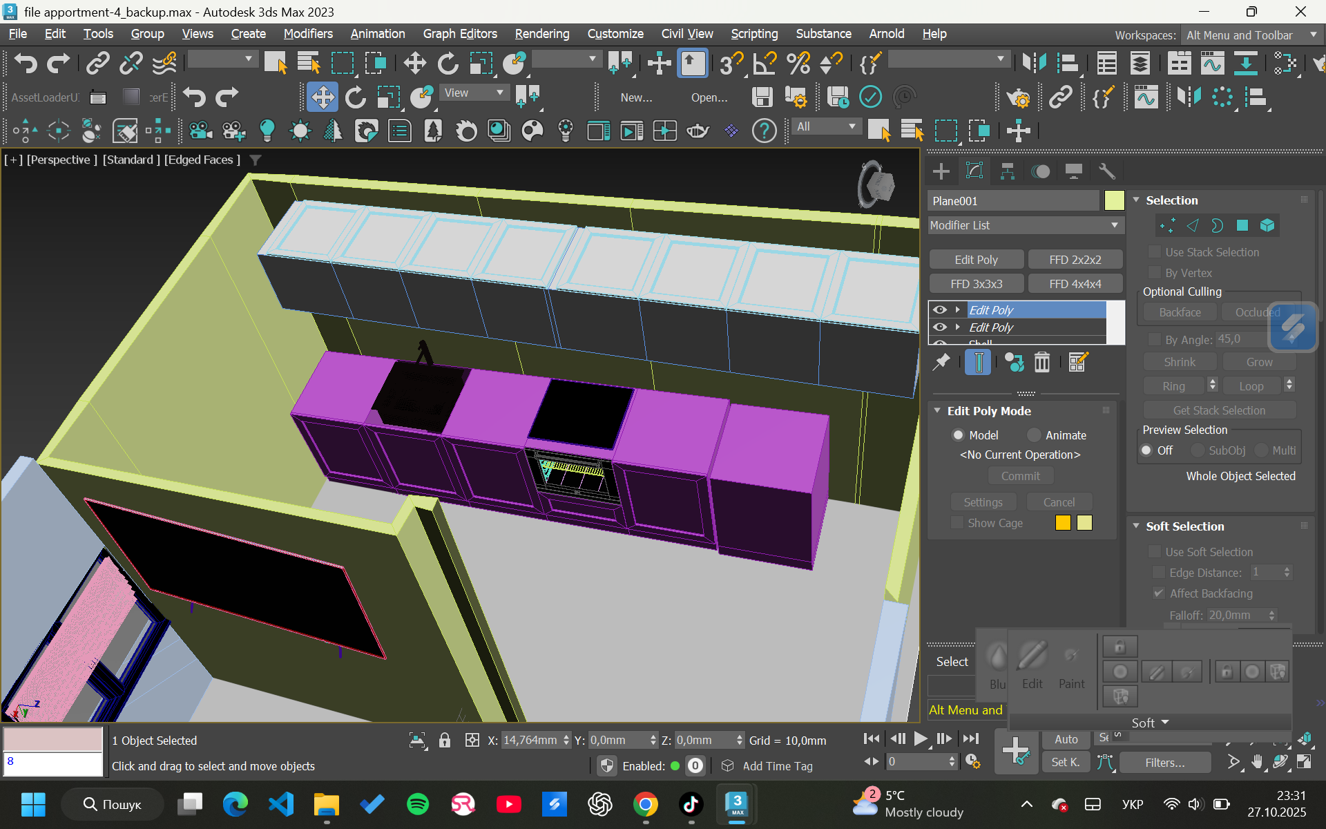
Task: Select Element sub-object level icon
Action: [x=1267, y=225]
